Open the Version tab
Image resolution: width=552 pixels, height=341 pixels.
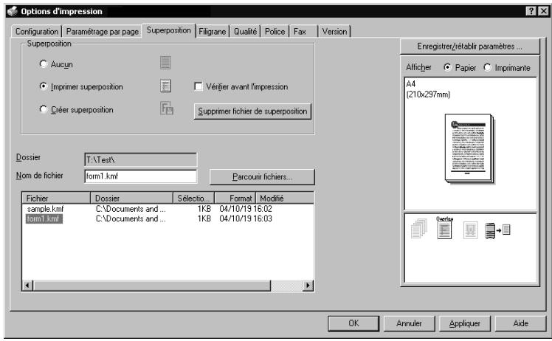[334, 31]
